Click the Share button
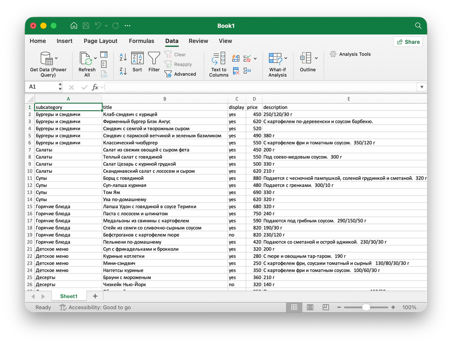Image resolution: width=452 pixels, height=345 pixels. [408, 42]
